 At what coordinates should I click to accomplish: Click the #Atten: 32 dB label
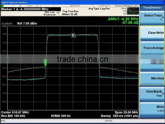70,14
